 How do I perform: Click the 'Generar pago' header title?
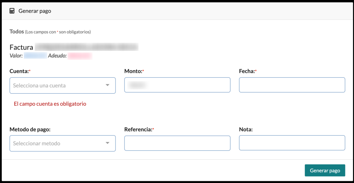35,11
